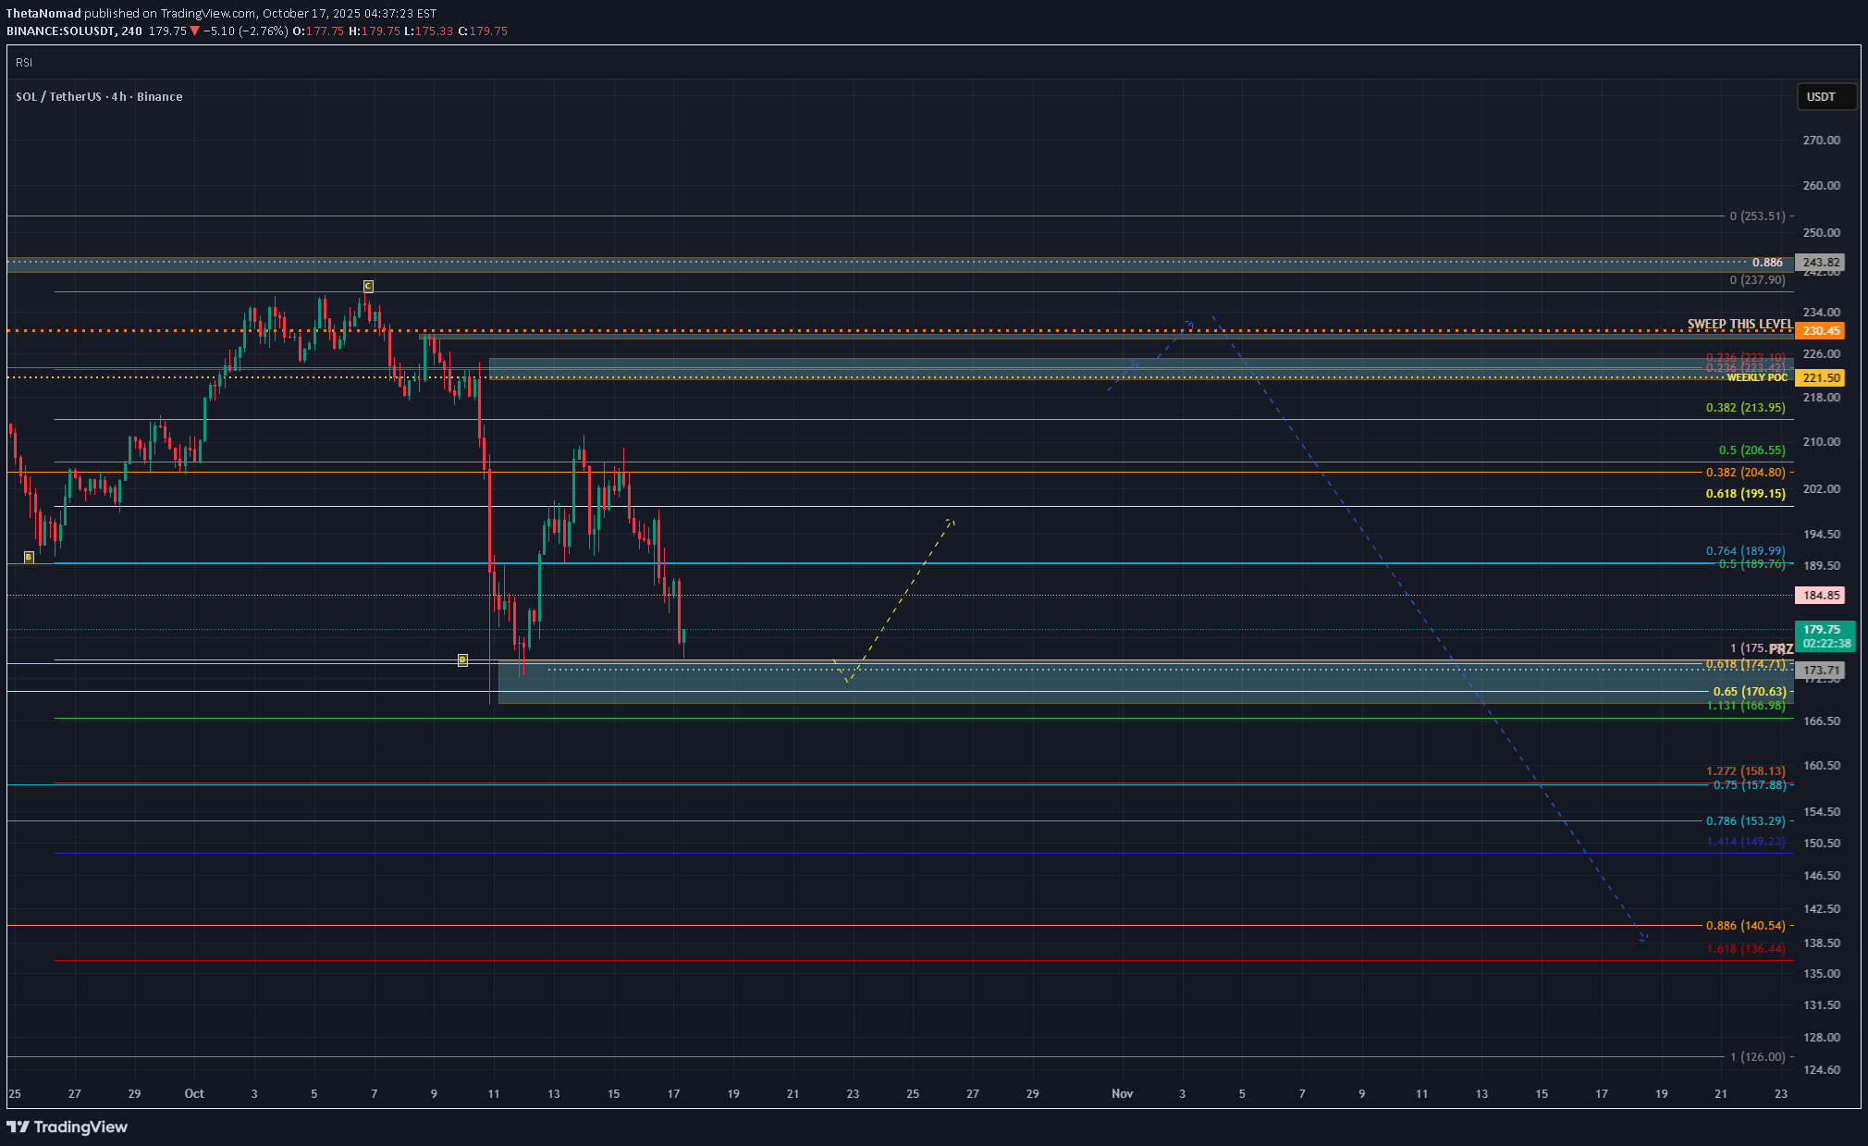Click the ThetaNomad publisher name
1868x1146 pixels.
click(x=43, y=13)
